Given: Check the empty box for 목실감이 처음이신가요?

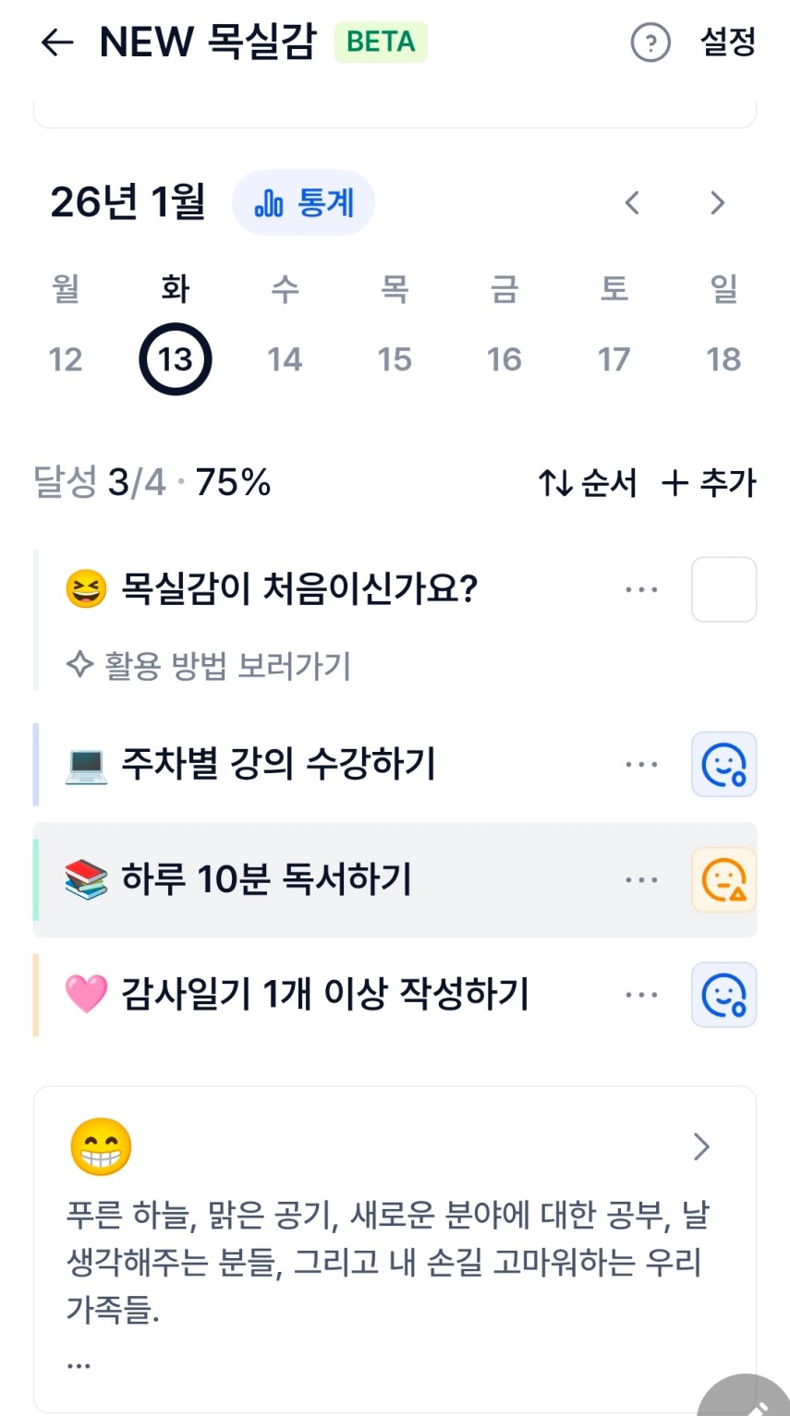Looking at the screenshot, I should (x=723, y=589).
